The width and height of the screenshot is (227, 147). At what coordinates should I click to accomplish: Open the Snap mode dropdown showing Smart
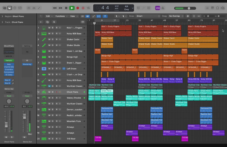[148, 16]
